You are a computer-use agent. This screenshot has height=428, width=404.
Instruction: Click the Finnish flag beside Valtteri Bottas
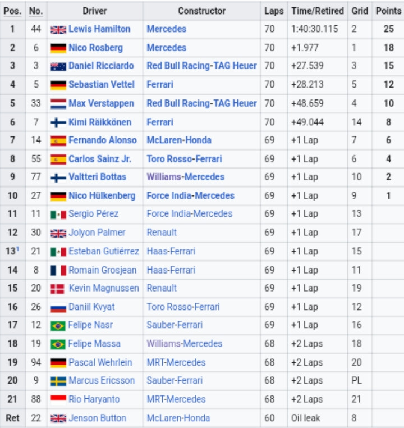coord(58,178)
